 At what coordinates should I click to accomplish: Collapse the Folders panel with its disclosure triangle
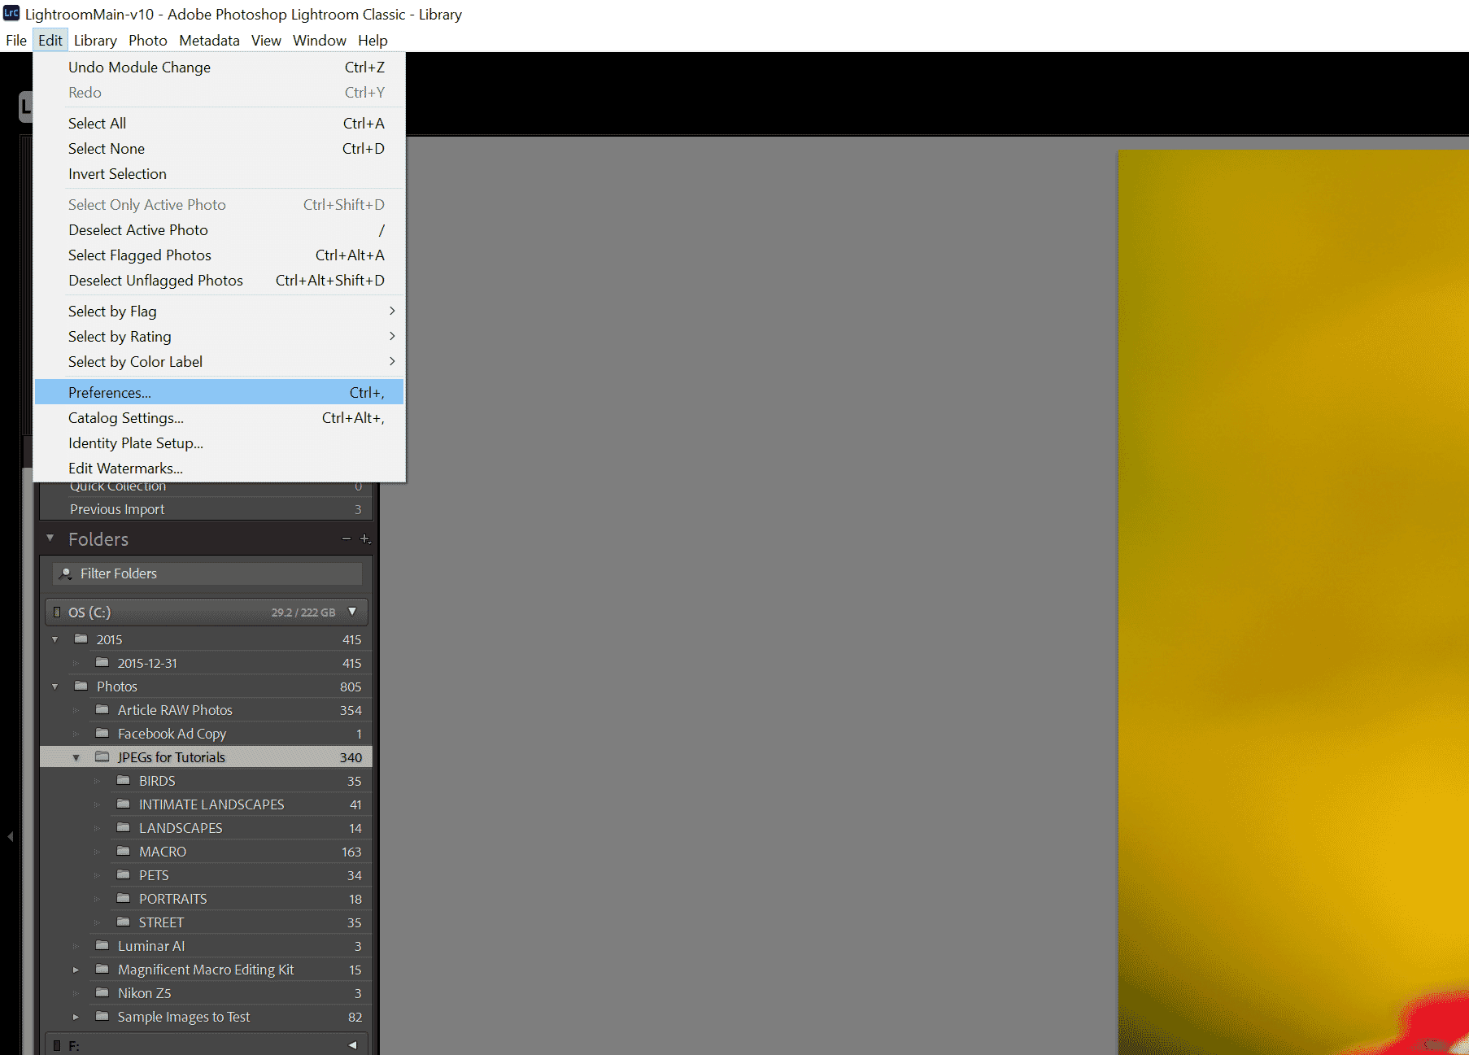coord(50,538)
